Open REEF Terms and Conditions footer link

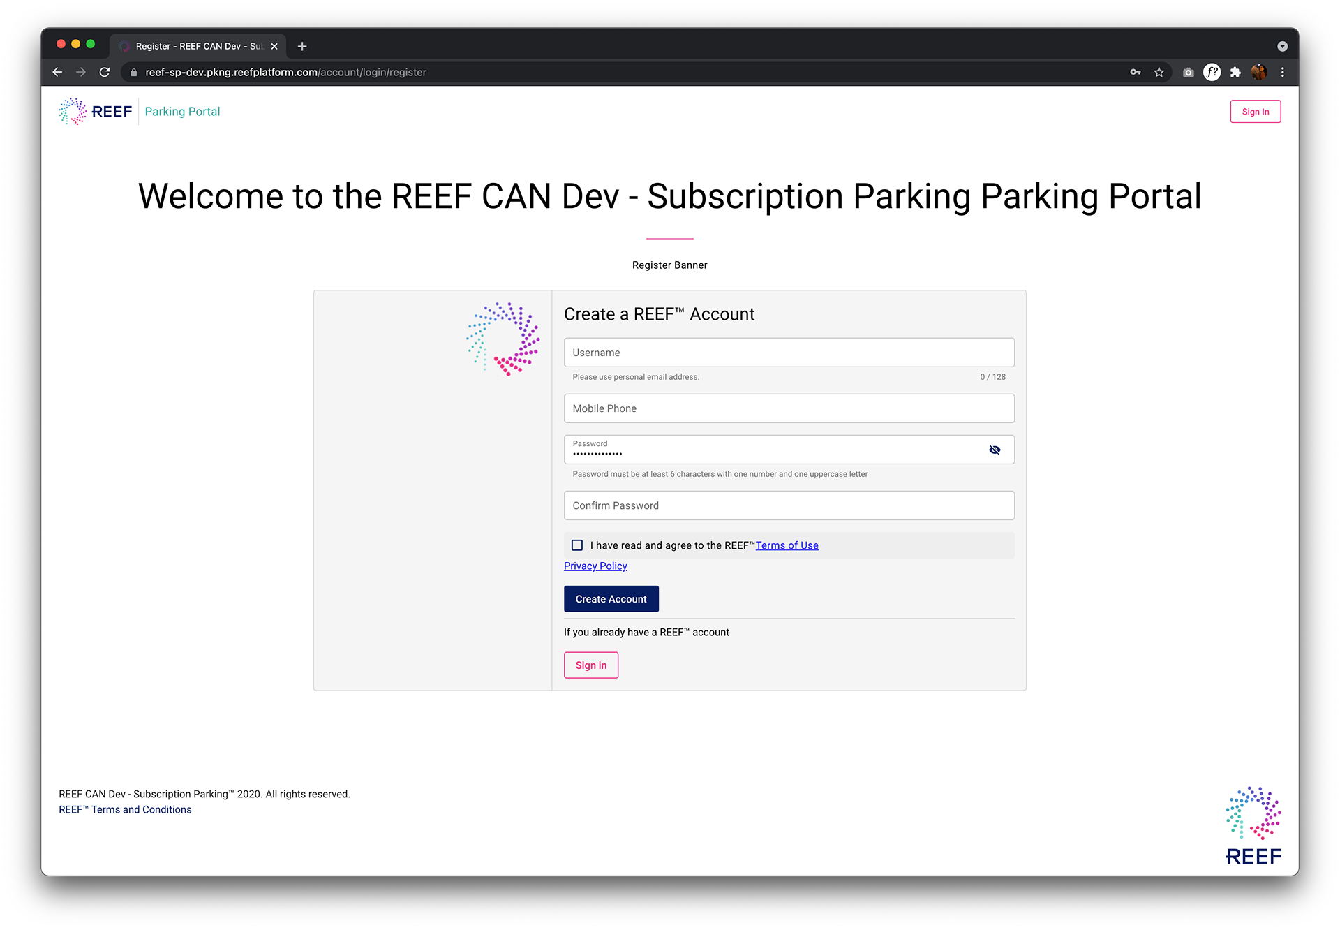(x=125, y=810)
